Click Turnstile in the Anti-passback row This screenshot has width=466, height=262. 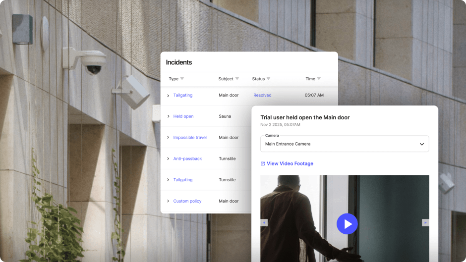click(228, 158)
